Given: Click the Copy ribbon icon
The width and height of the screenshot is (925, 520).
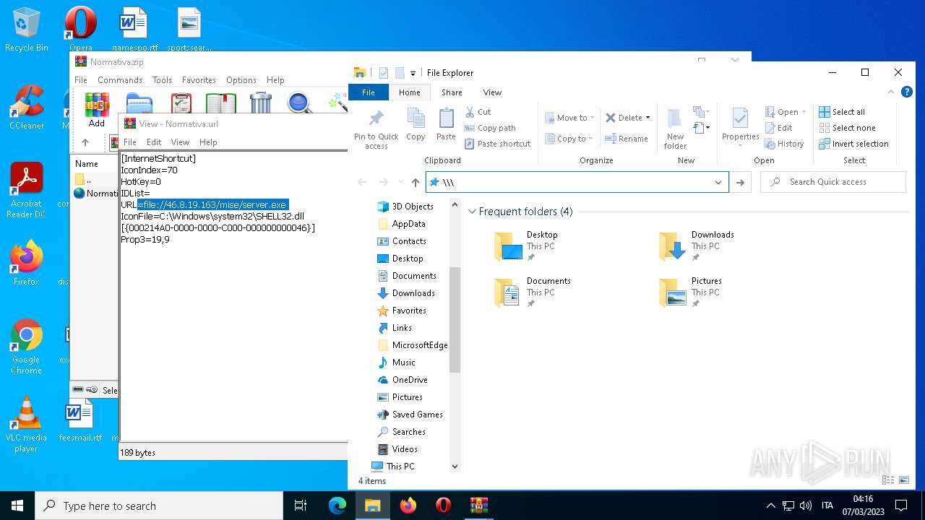Looking at the screenshot, I should click(x=416, y=124).
